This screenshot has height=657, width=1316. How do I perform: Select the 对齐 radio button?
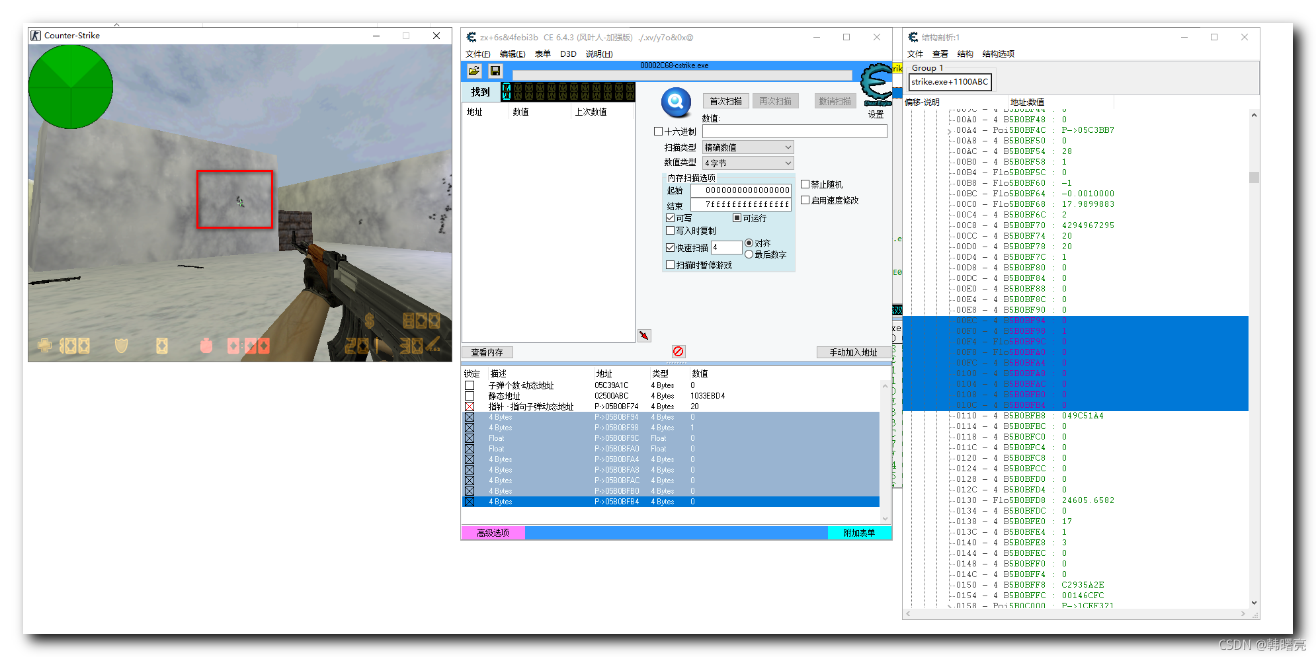pyautogui.click(x=749, y=243)
